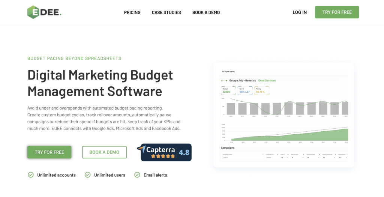Click the 'Email alerts' text
Viewport: 384px width, 197px height.
(155, 175)
